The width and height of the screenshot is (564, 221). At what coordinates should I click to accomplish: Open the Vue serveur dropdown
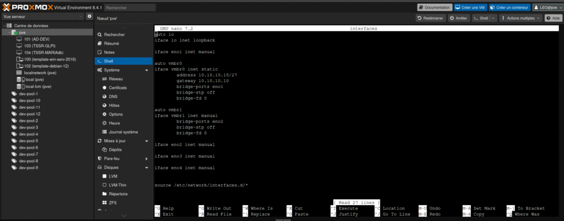pyautogui.click(x=42, y=17)
